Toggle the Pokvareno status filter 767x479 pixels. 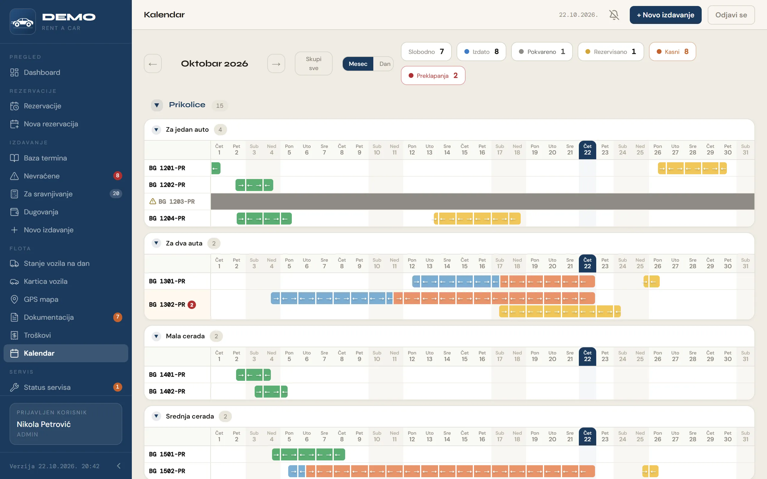542,51
